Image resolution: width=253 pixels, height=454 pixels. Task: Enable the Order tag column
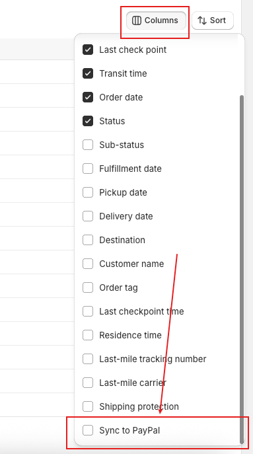88,287
